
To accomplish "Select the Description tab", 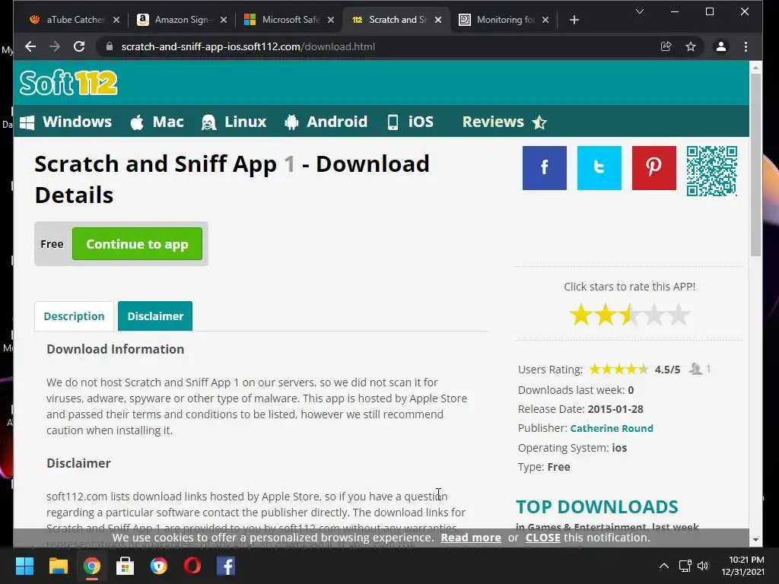I will tap(74, 316).
